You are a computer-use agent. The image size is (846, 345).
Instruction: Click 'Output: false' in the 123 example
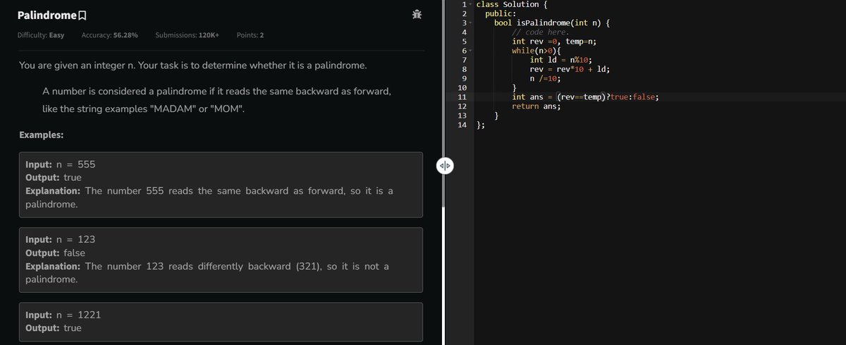56,253
